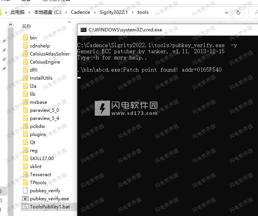Select the folder name SKILL37.00

tap(42, 159)
